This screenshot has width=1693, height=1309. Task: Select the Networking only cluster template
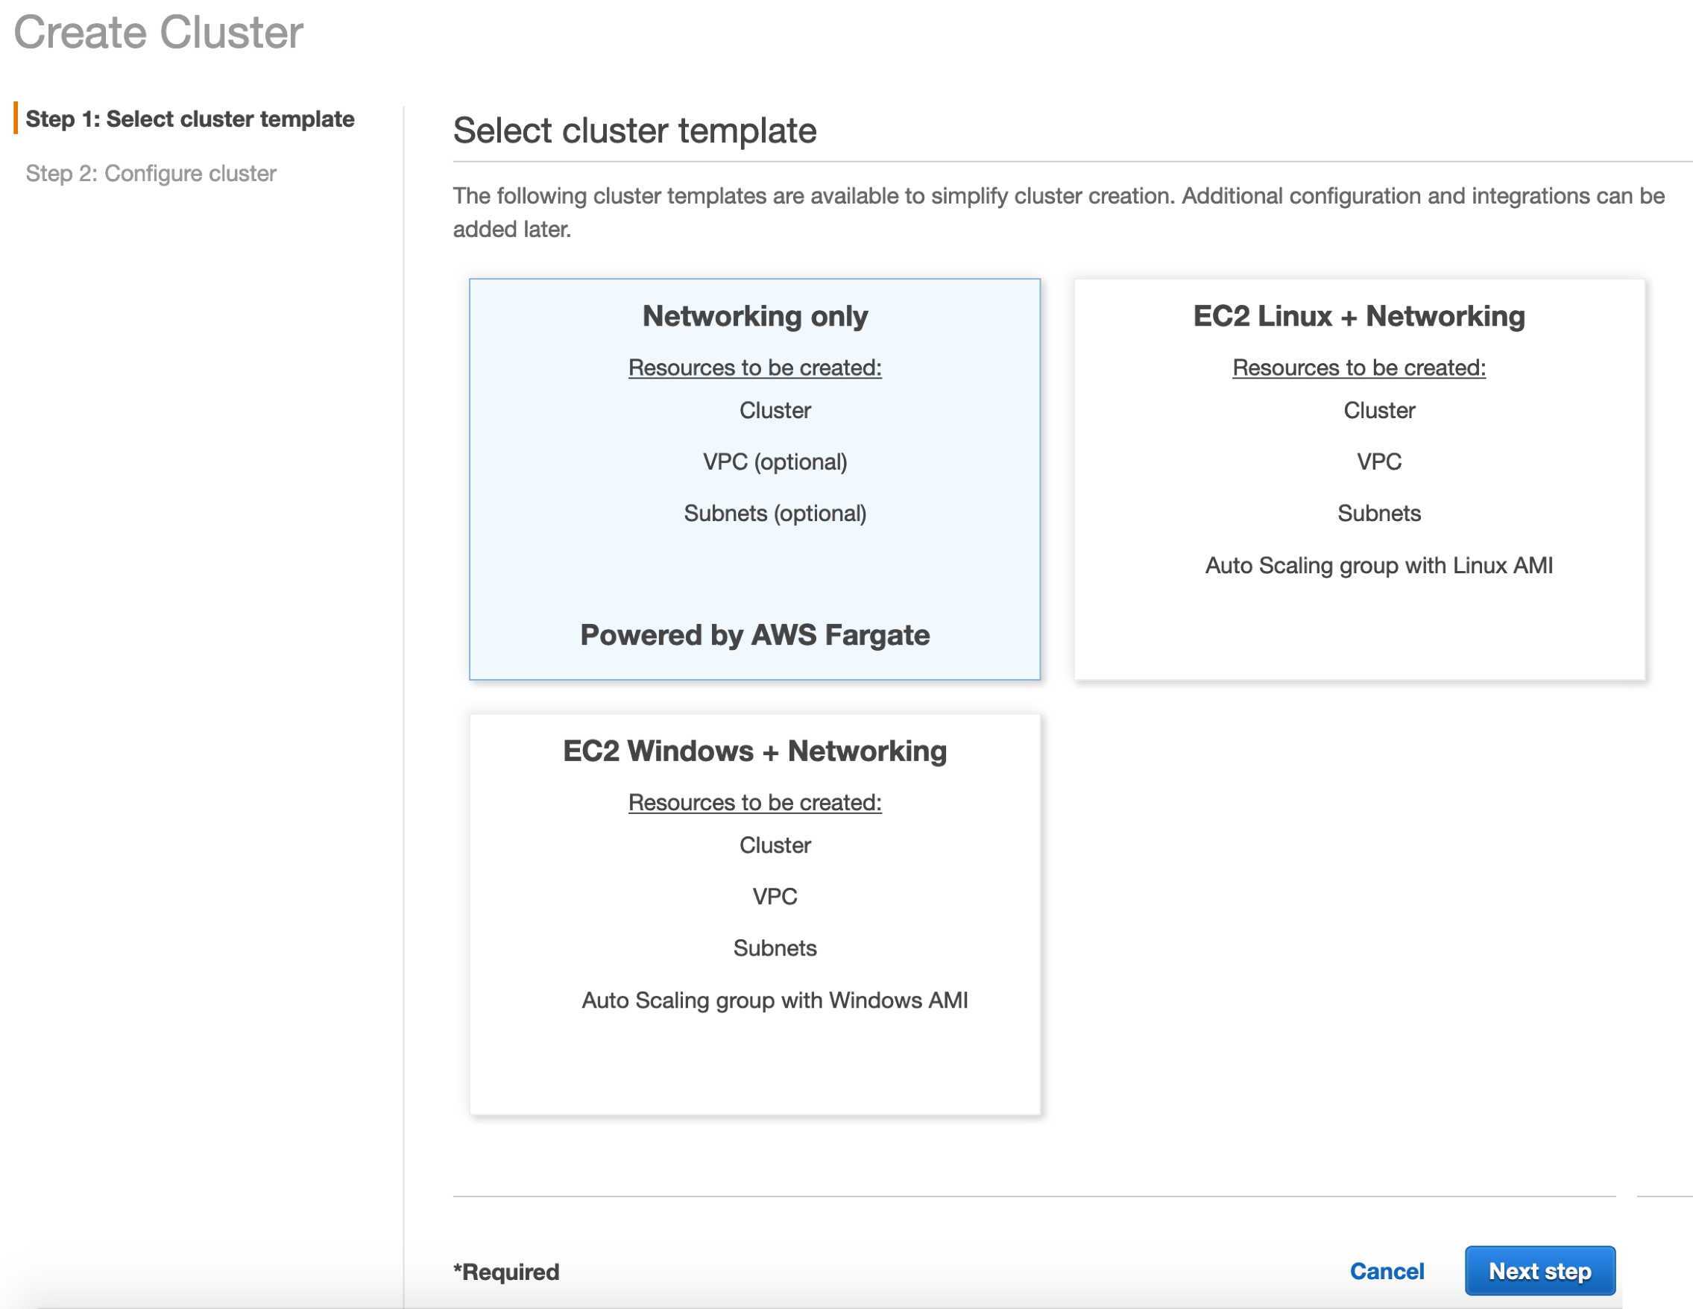[754, 479]
